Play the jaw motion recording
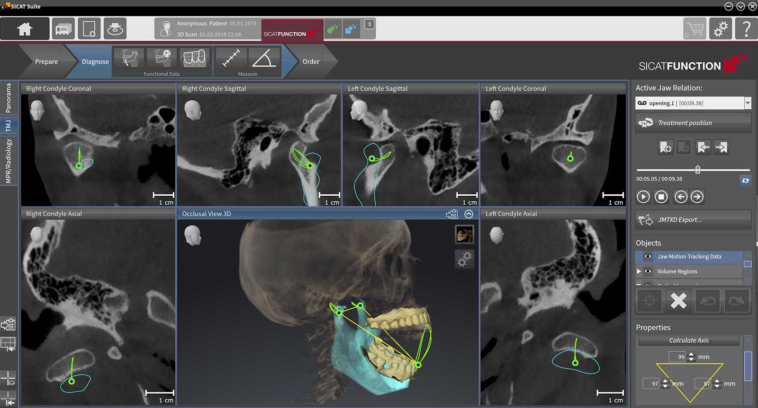Image resolution: width=758 pixels, height=408 pixels. (x=643, y=197)
